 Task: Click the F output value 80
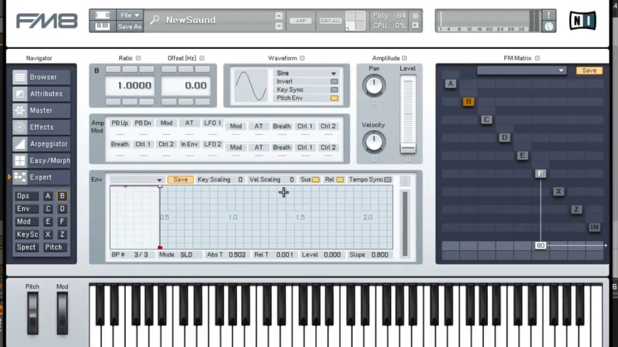[x=540, y=246]
